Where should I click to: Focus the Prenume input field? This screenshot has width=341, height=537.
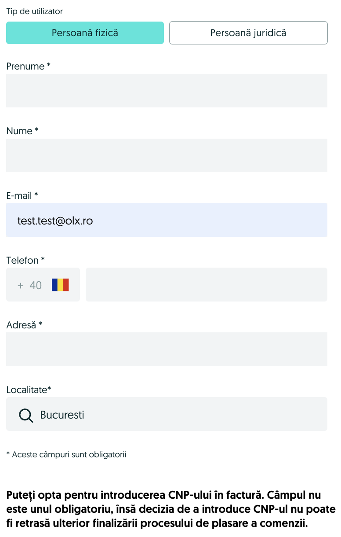(x=167, y=91)
